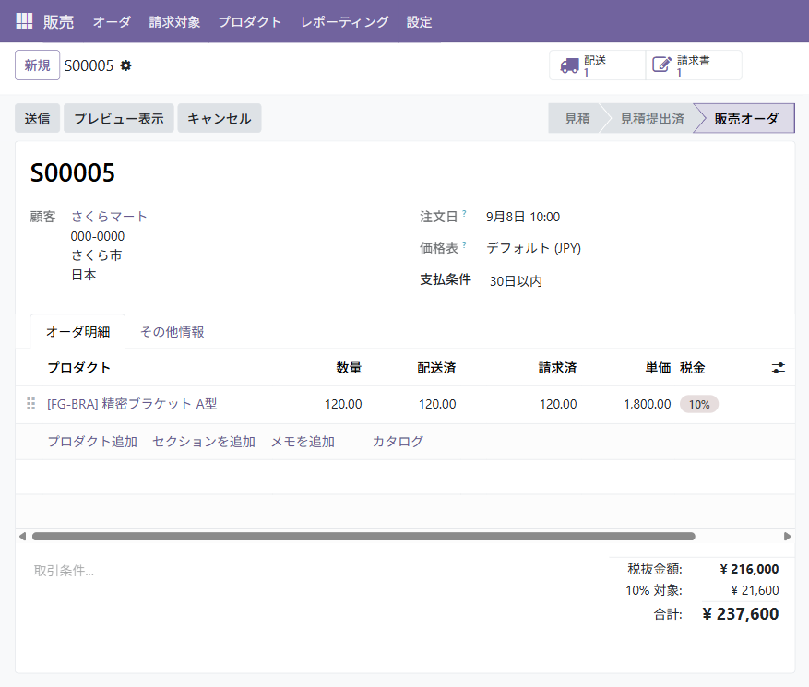Click right arrow of horizontal scrollbar
The width and height of the screenshot is (809, 687).
point(787,537)
